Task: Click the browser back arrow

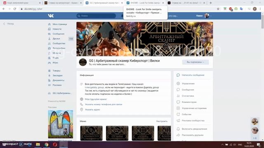Action: (4, 9)
